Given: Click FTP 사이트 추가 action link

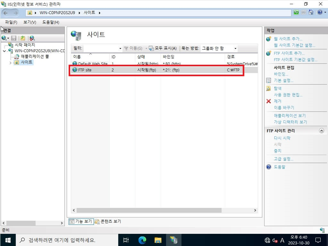Looking at the screenshot, I should point(289,53).
